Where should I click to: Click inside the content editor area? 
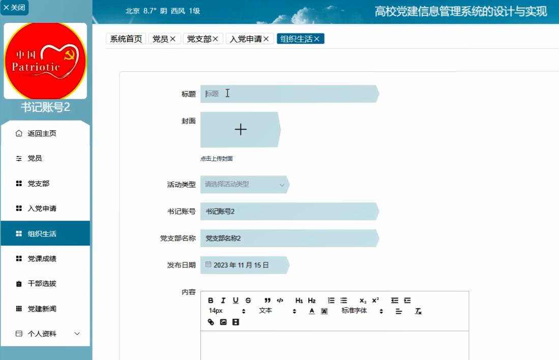pos(335,345)
